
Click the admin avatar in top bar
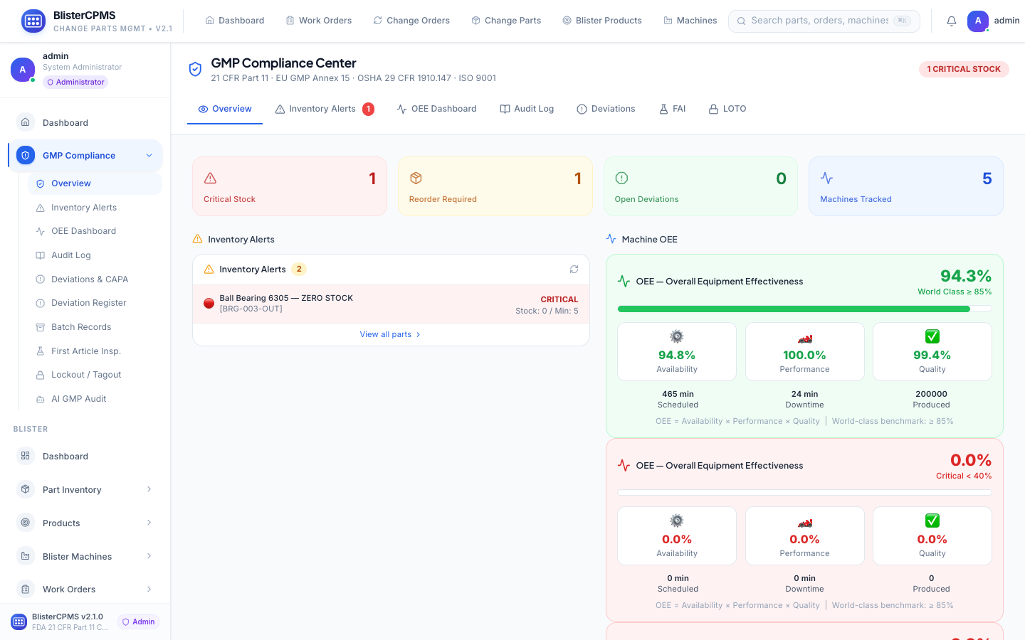978,21
